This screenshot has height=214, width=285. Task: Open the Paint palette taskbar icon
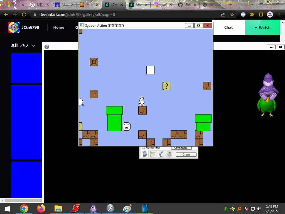click(x=127, y=208)
